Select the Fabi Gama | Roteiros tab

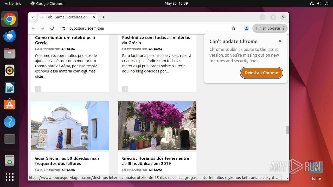tap(68, 17)
